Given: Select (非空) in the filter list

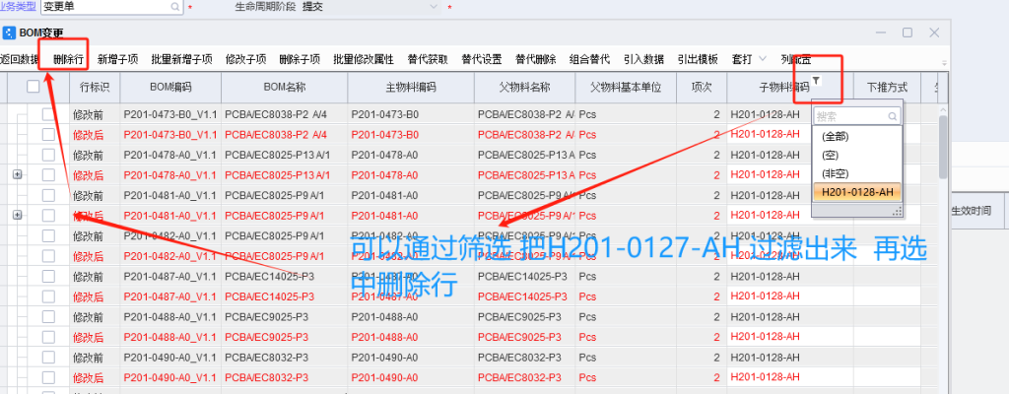Looking at the screenshot, I should 856,173.
